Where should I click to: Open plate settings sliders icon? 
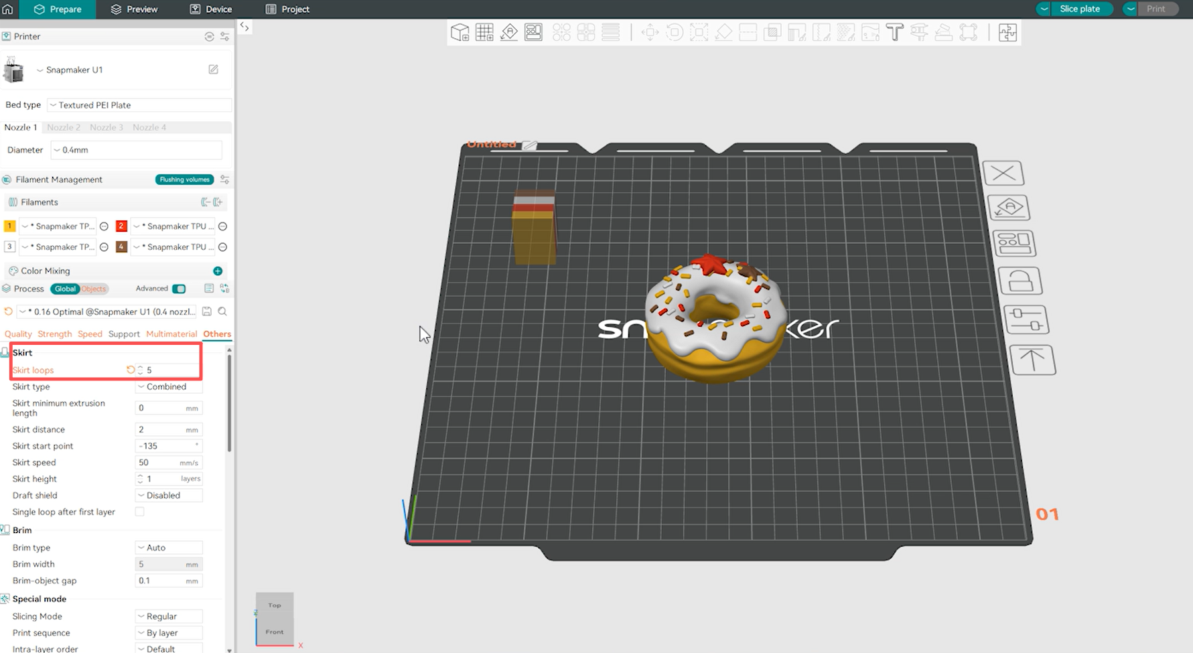tap(1026, 319)
